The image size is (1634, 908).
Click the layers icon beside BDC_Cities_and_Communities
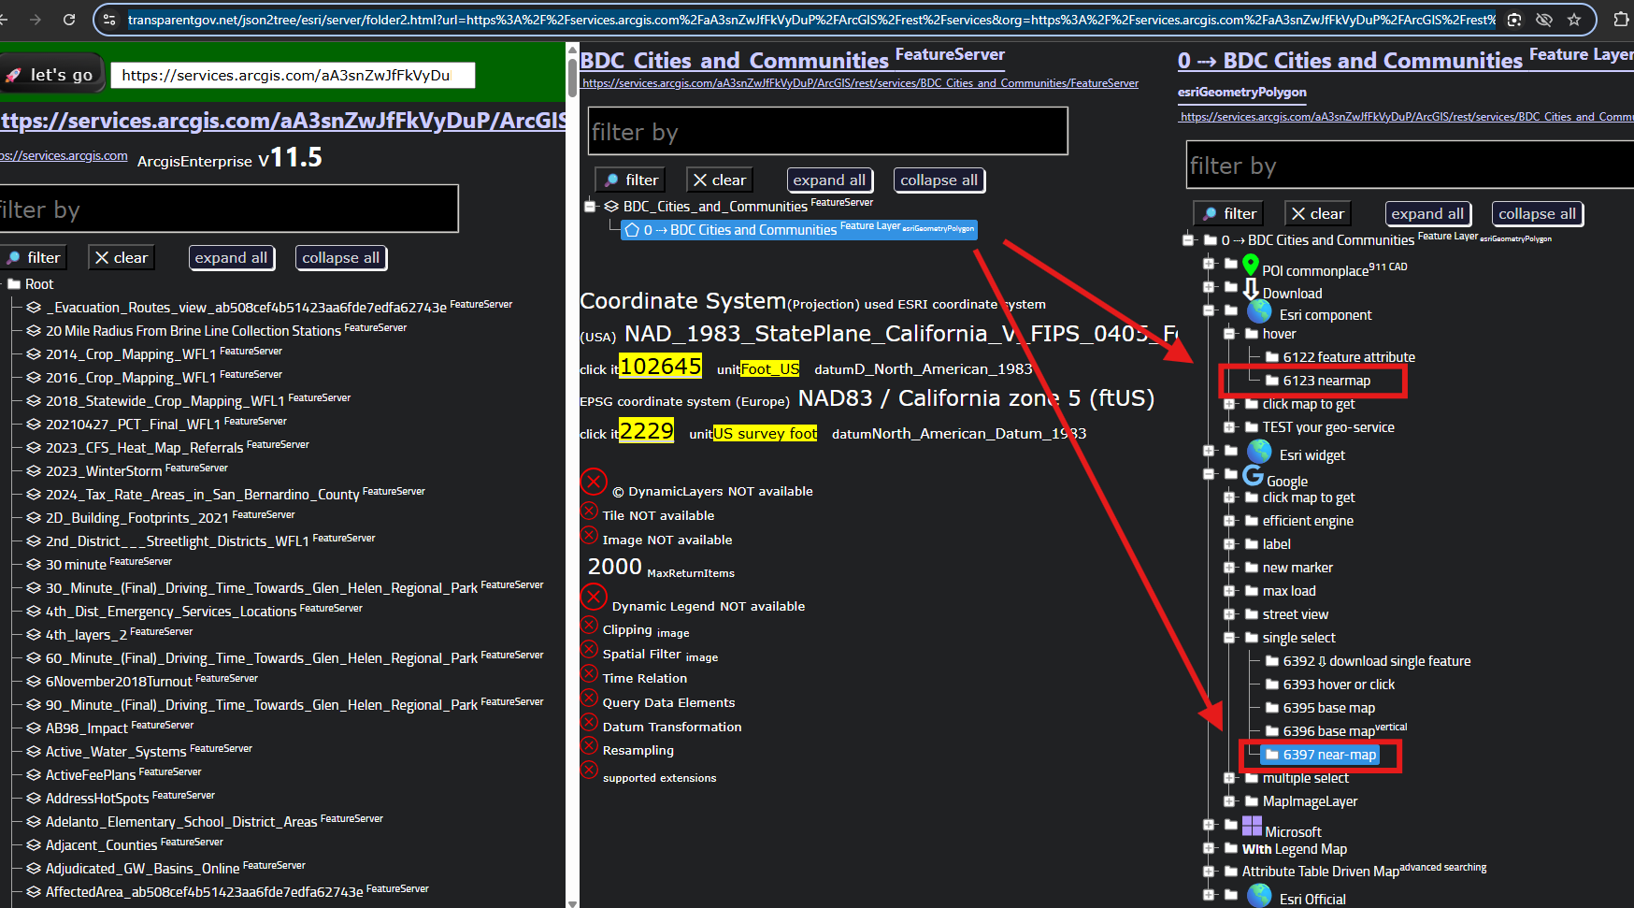point(611,207)
